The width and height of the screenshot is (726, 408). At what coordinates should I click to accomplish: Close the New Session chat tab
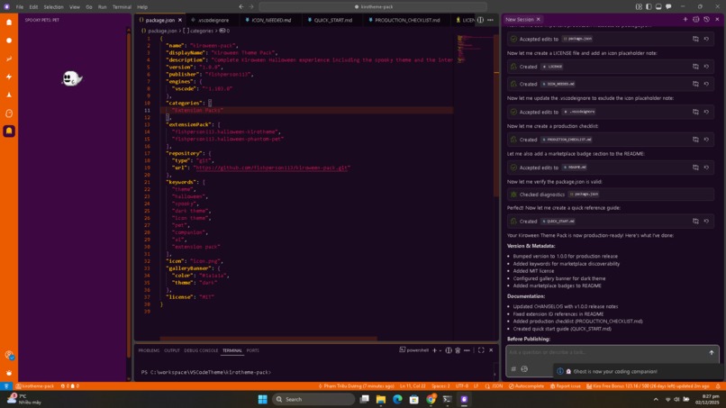click(x=538, y=20)
